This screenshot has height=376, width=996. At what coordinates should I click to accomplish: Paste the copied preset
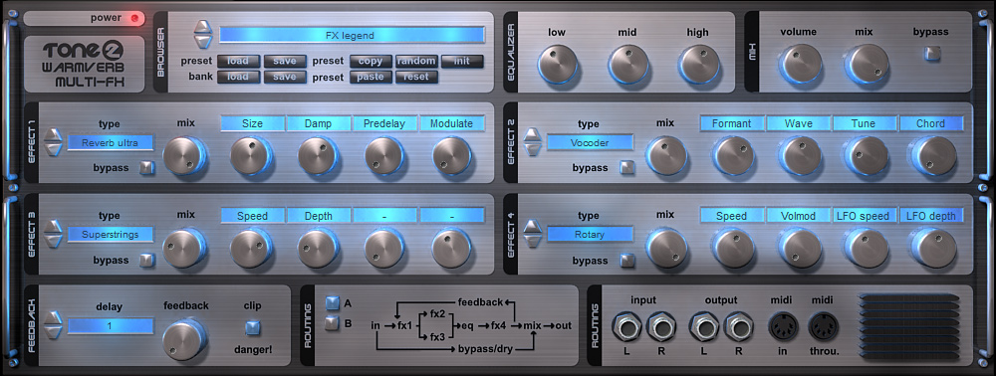[x=371, y=77]
